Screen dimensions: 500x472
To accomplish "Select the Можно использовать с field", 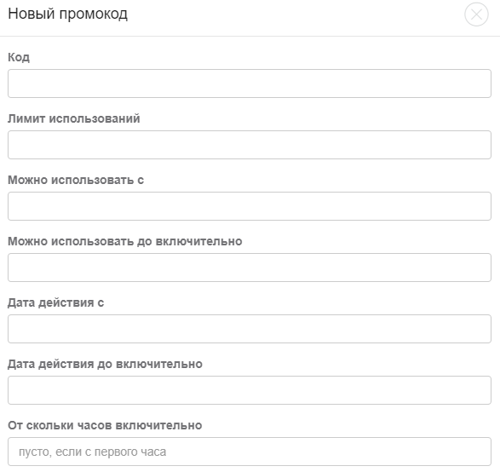I will (250, 206).
